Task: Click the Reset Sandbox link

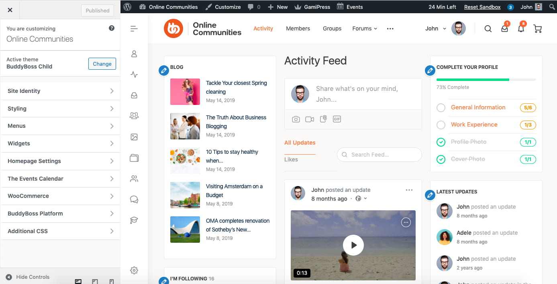Action: point(482,7)
